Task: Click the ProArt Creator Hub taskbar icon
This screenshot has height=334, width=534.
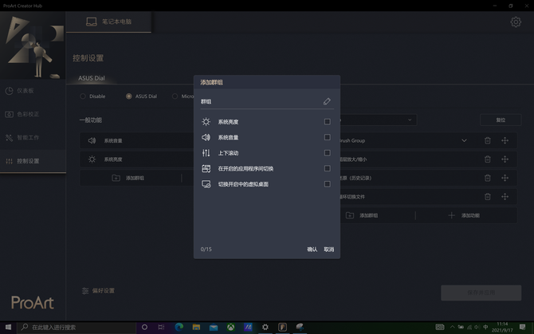Action: pos(282,327)
